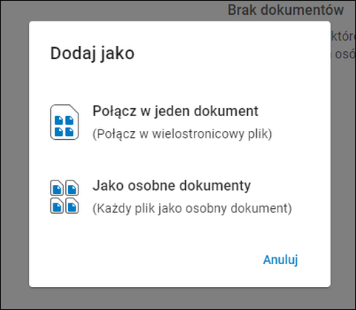Click lower-left page in separate documents icon
This screenshot has height=310, width=356.
click(57, 206)
